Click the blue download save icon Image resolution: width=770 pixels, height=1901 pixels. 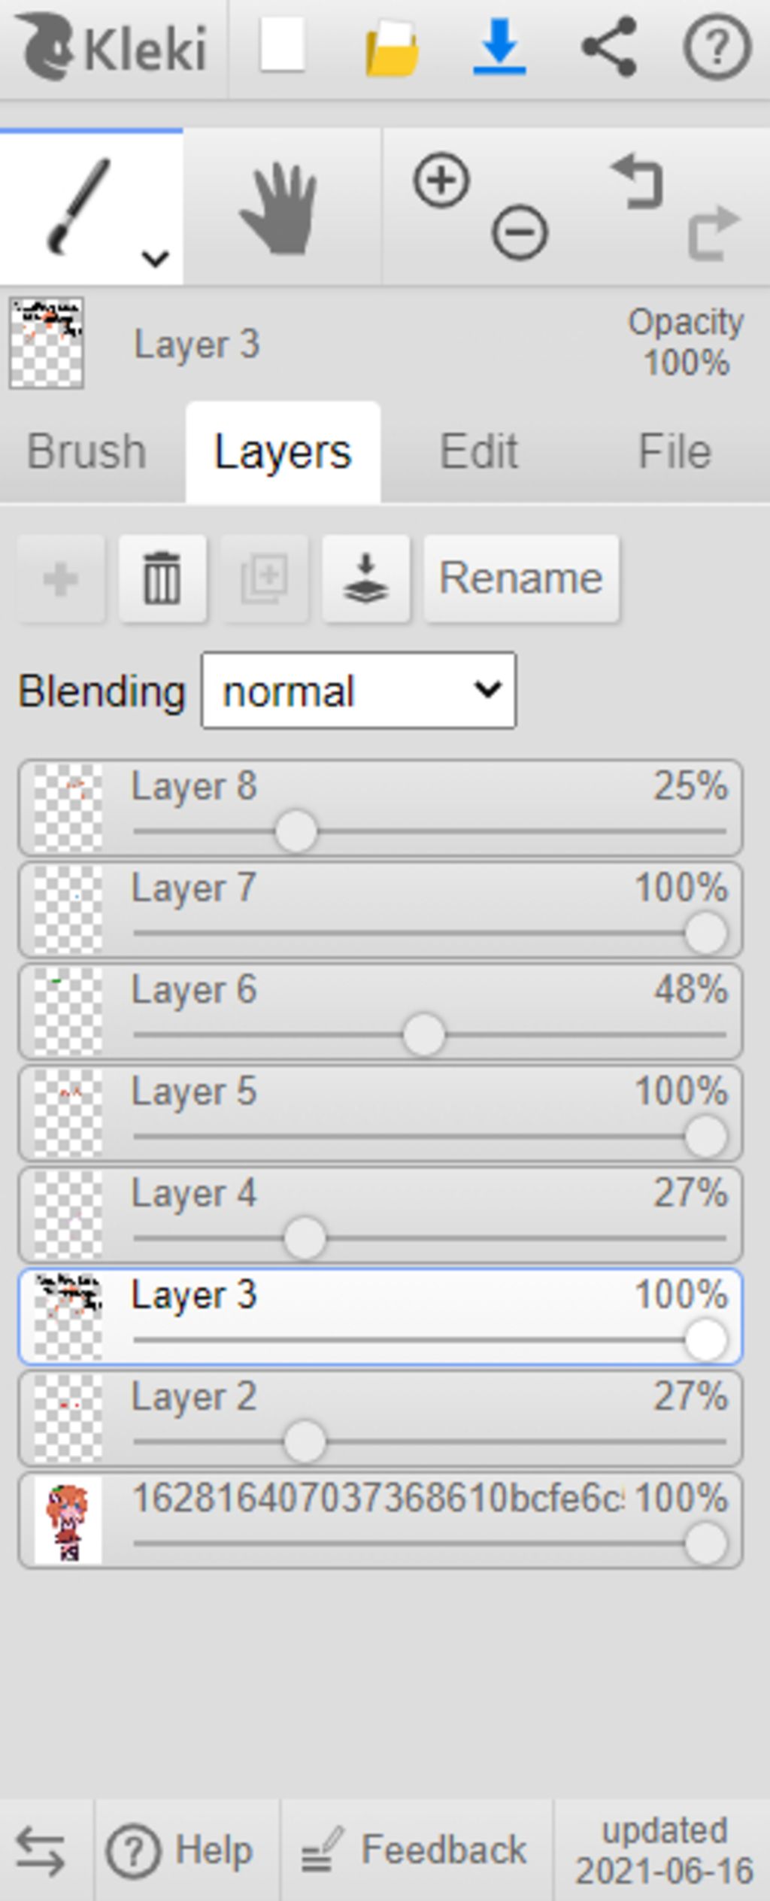tap(499, 47)
